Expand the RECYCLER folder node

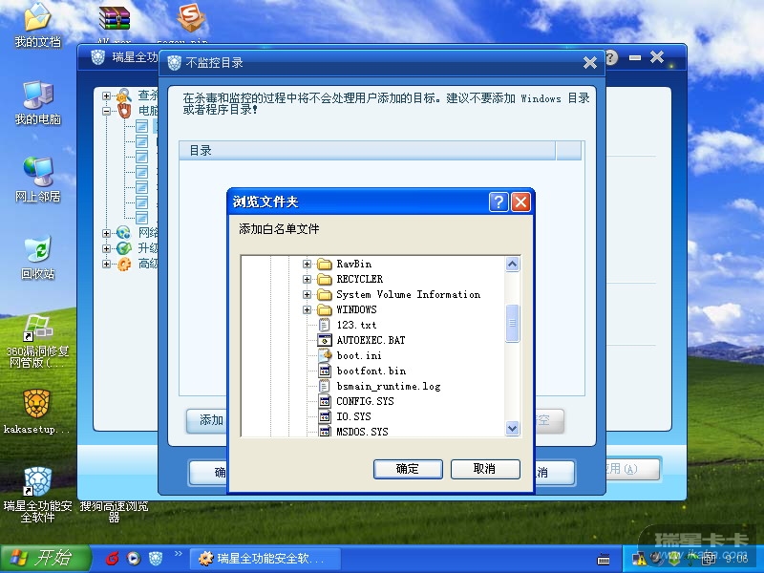coord(307,279)
